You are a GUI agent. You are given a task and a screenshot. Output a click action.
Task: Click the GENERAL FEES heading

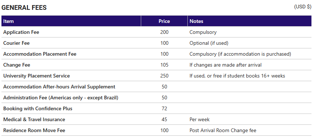[24, 8]
